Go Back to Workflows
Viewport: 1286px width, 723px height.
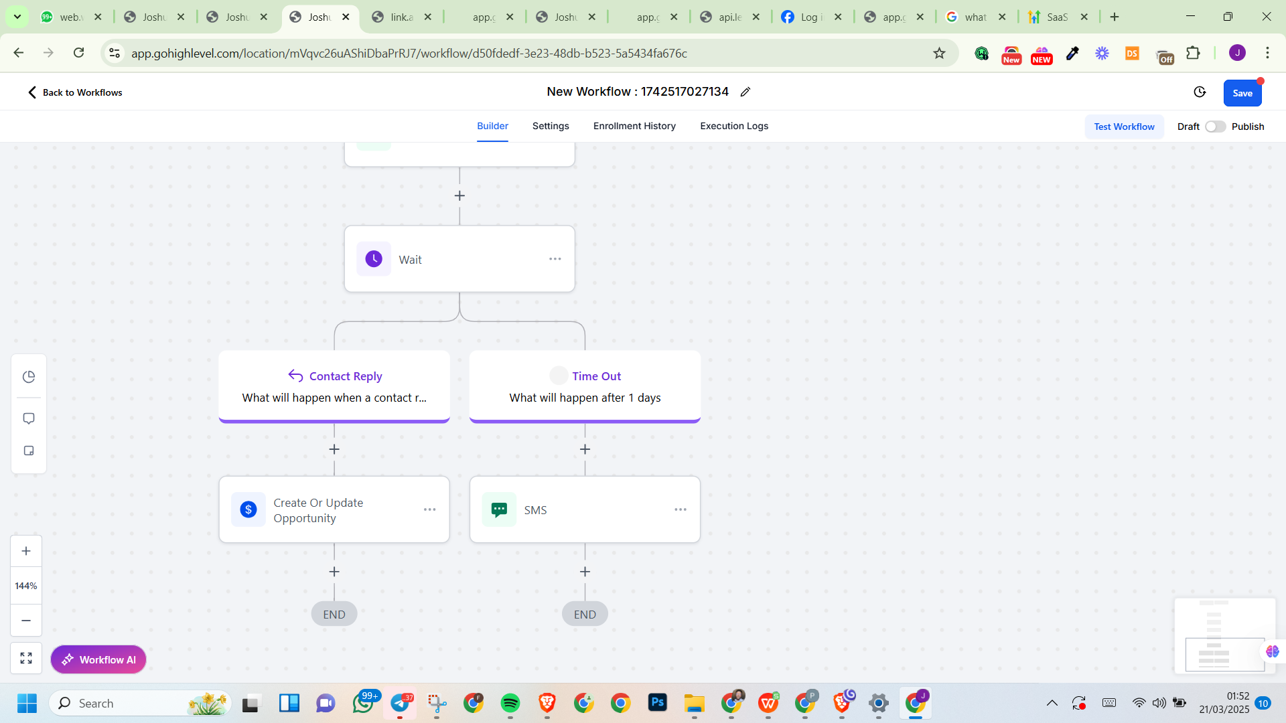[74, 92]
